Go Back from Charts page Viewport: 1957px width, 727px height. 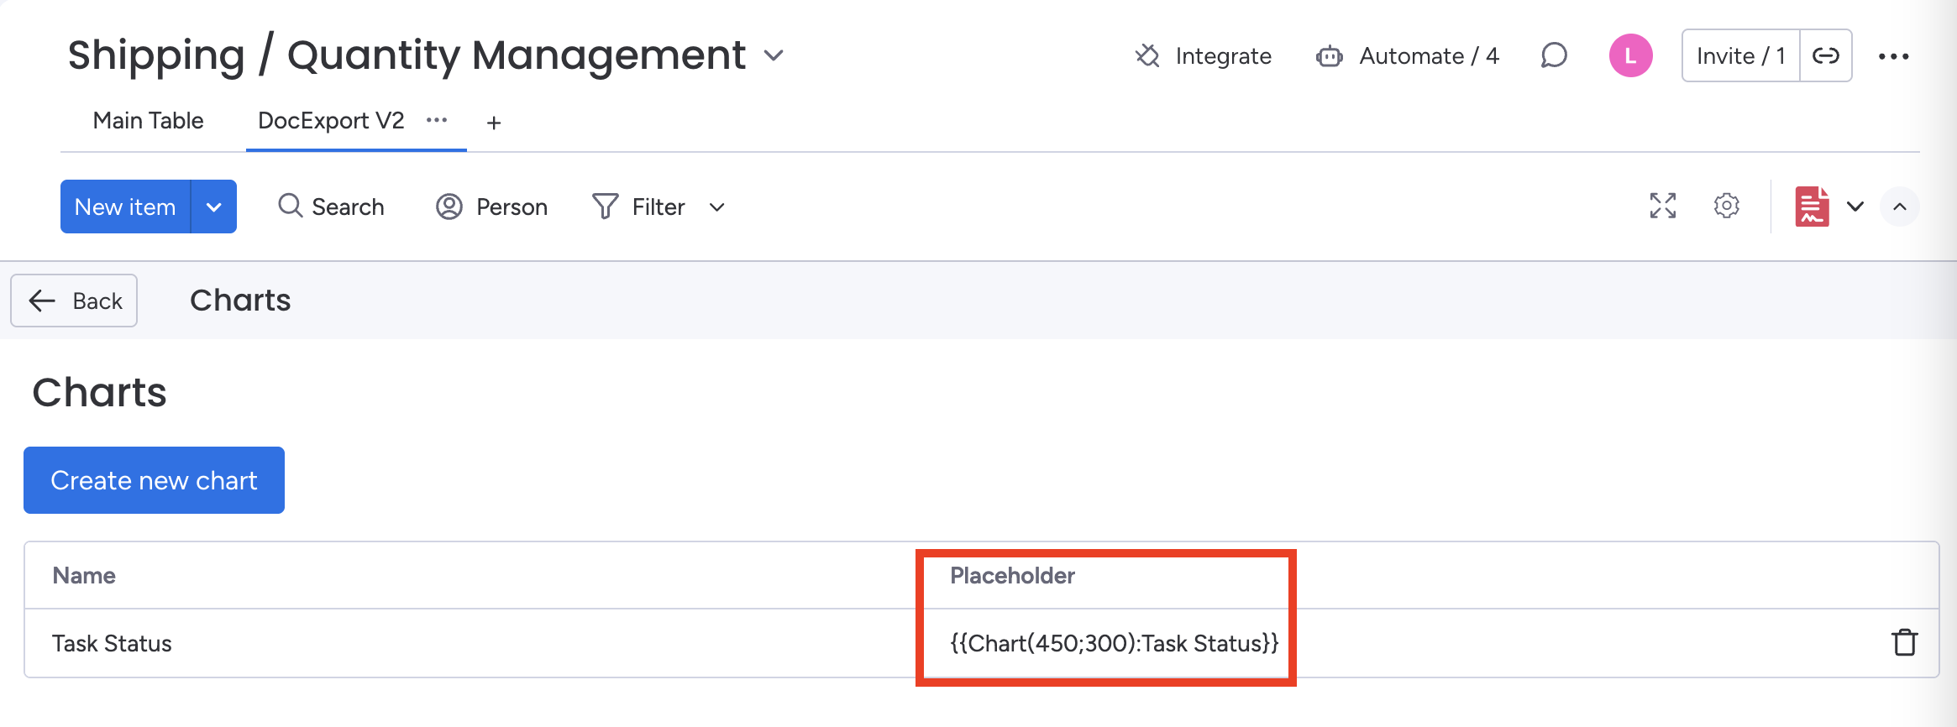(x=74, y=301)
